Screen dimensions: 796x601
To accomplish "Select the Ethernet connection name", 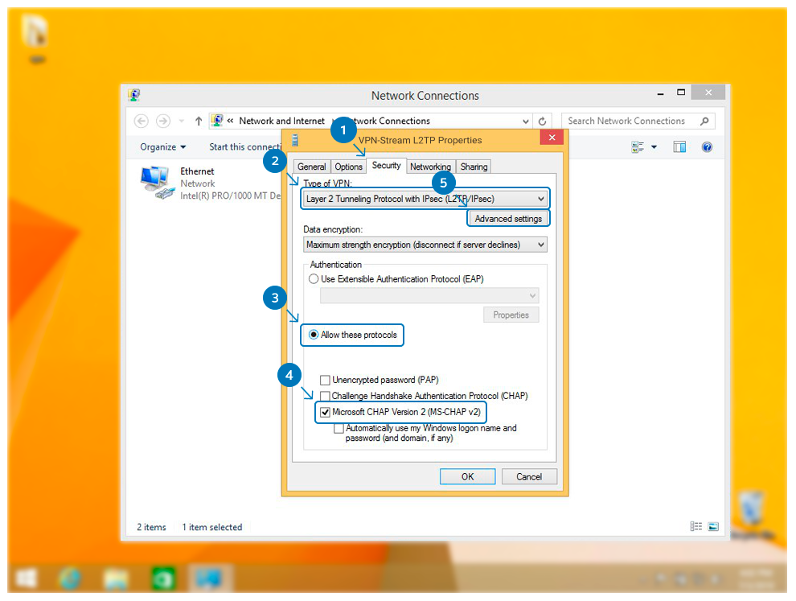I will click(x=197, y=171).
